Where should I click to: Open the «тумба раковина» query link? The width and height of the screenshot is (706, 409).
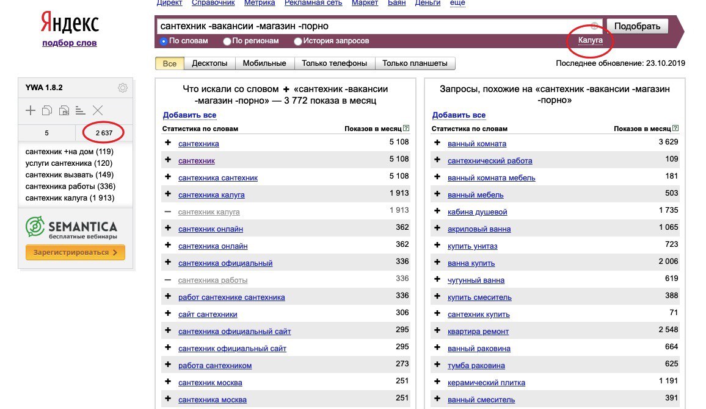[476, 365]
